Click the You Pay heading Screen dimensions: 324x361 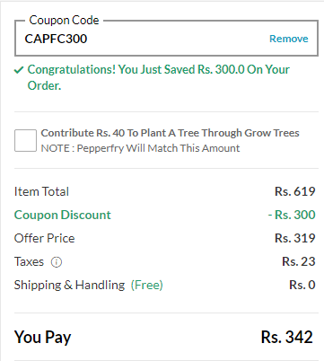tap(43, 338)
